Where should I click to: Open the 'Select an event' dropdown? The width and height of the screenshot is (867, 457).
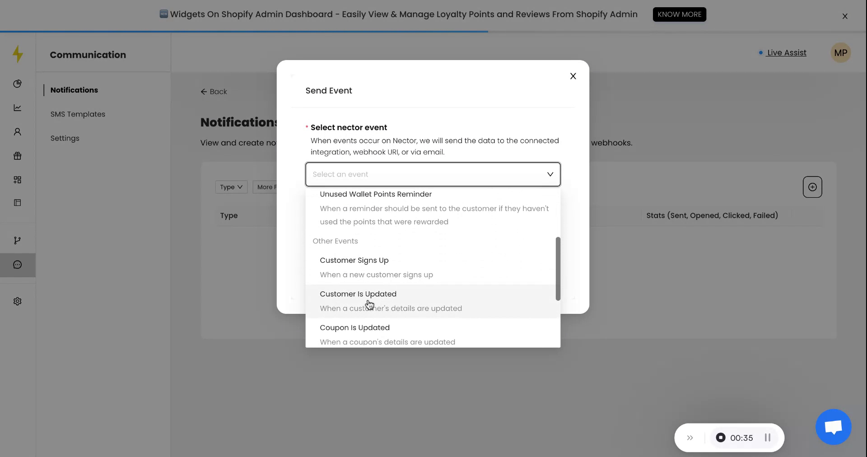pos(433,174)
